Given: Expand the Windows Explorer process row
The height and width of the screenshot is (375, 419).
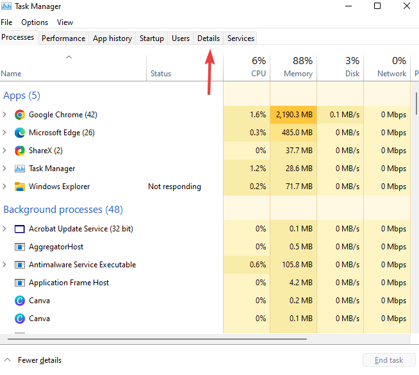Looking at the screenshot, I should click(4, 187).
